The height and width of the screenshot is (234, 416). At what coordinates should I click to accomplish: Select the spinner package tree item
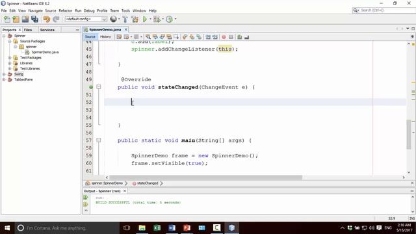pos(31,47)
